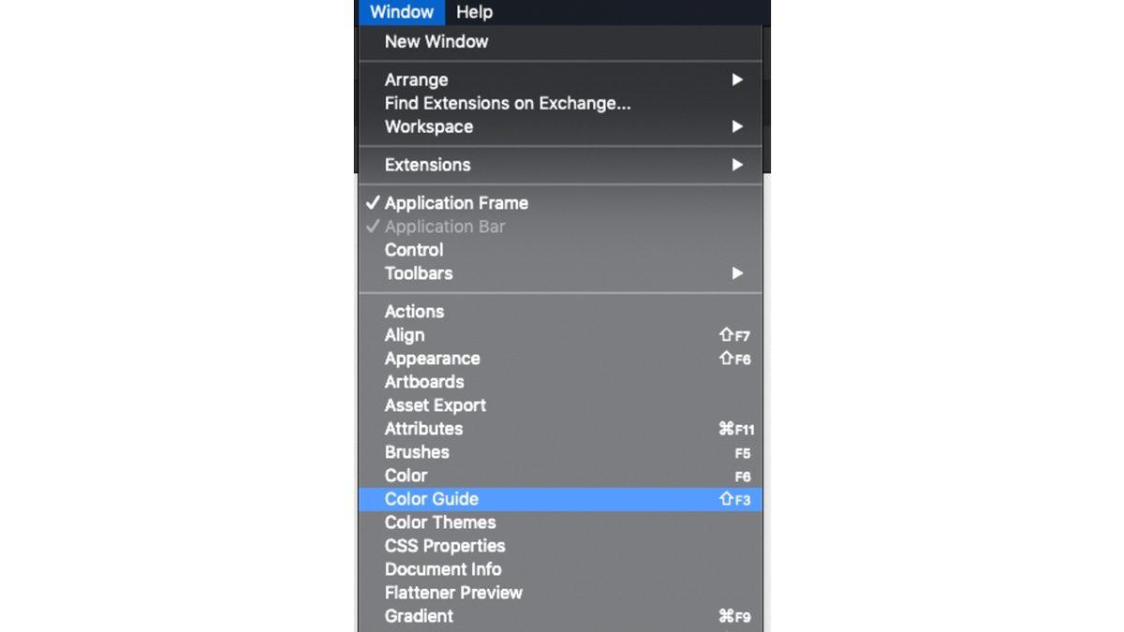This screenshot has height=632, width=1124.
Task: Expand the Extensions submenu
Action: coord(428,165)
